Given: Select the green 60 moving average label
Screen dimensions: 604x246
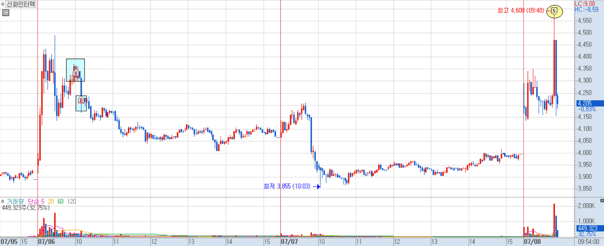Looking at the screenshot, I should [x=60, y=201].
